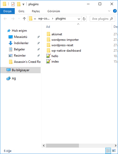Click the scroll left arrow

44,145
